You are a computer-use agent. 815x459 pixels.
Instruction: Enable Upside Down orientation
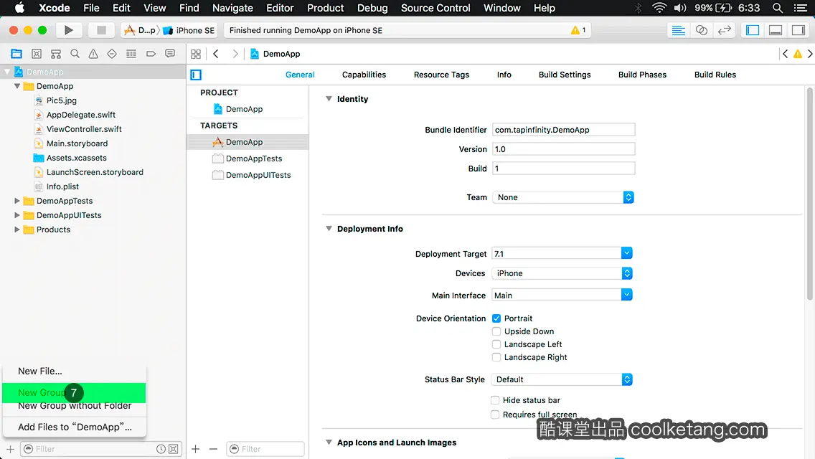(496, 331)
